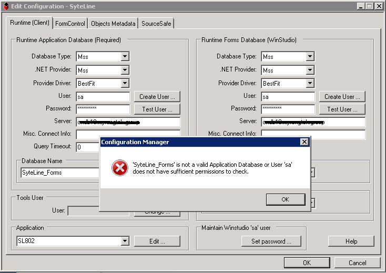Click Test User for the Application Database
Viewport: 386px width, 273px height.
pos(157,109)
